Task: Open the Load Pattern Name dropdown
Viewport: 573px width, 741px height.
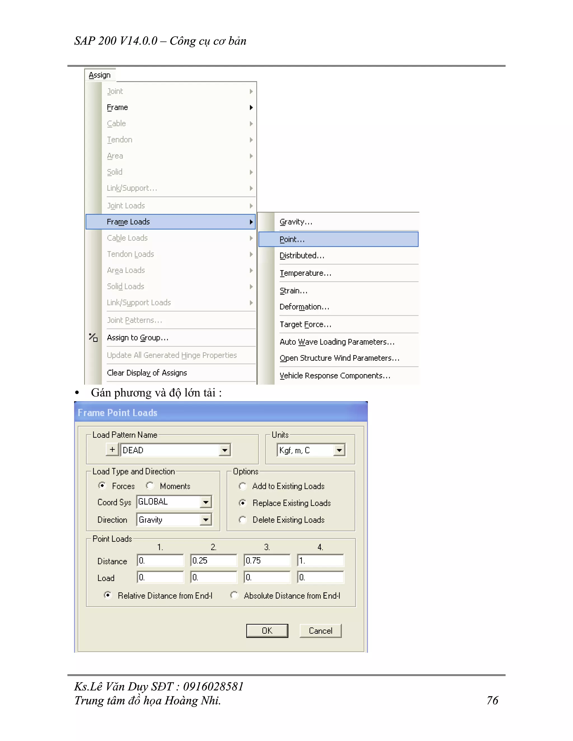Action: pyautogui.click(x=224, y=450)
